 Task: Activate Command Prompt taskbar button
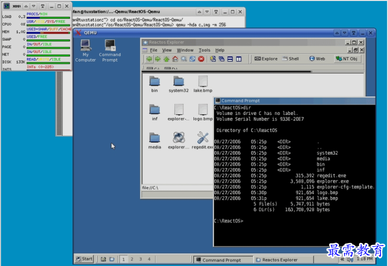pos(223,260)
